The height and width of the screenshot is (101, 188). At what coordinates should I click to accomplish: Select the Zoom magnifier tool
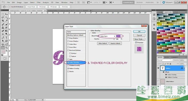pos(6,48)
